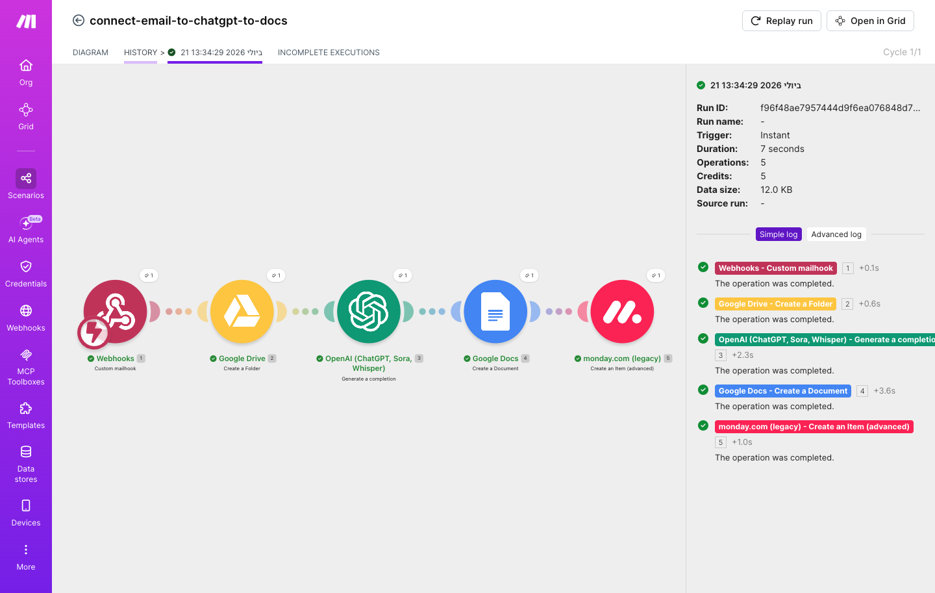Select the monday.com module node

click(x=622, y=312)
